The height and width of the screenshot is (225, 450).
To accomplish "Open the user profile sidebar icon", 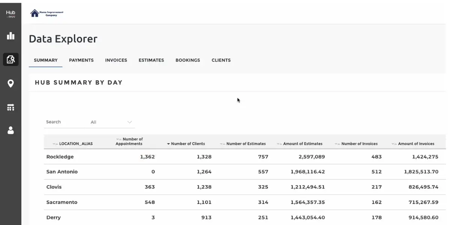I will coord(10,130).
